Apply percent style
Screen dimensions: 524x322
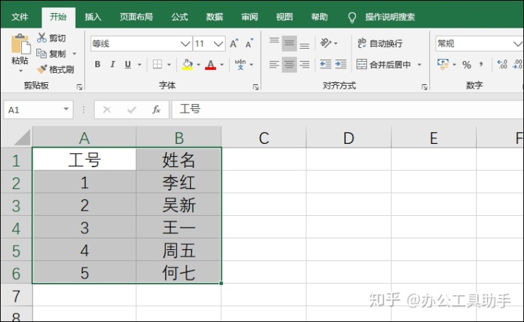tap(467, 65)
